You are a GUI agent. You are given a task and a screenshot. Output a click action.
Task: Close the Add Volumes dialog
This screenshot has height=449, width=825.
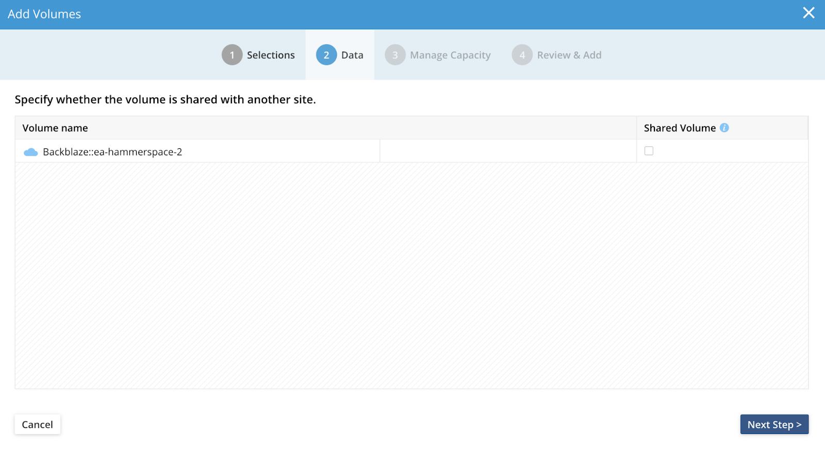coord(808,13)
